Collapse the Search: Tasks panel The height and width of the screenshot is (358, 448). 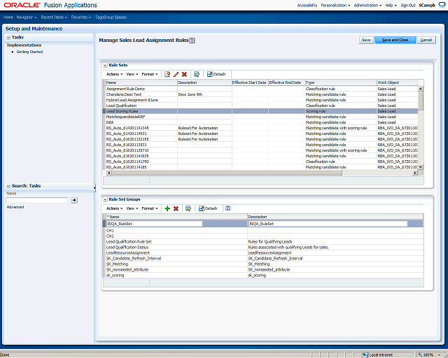(x=8, y=186)
